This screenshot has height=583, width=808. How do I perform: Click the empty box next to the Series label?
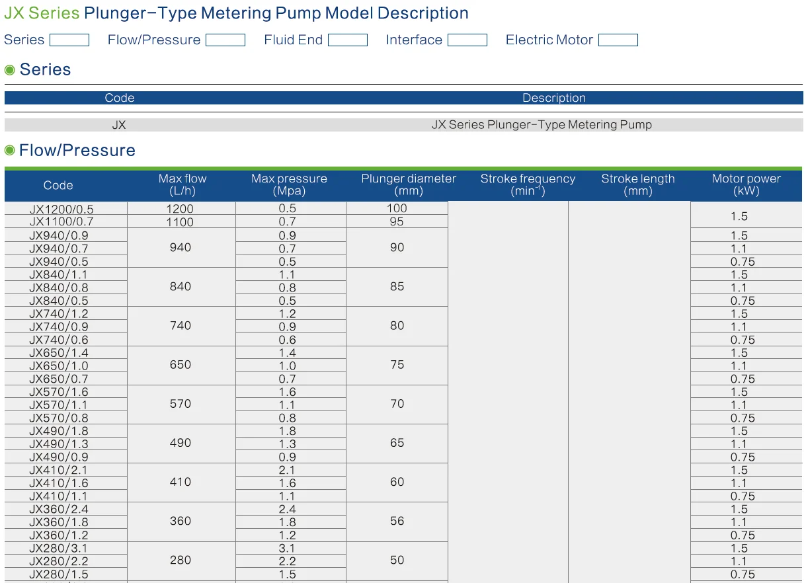(x=69, y=40)
